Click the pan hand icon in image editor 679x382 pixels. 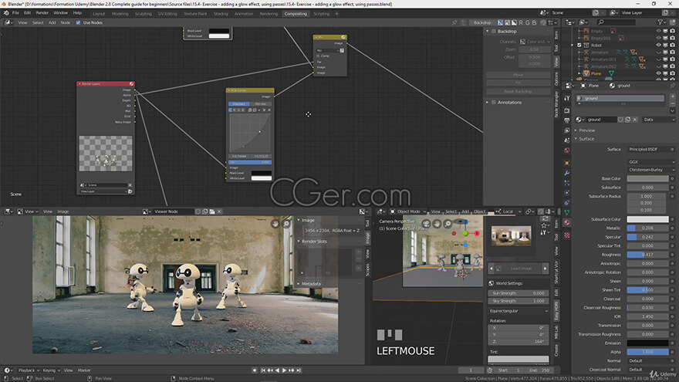click(275, 224)
